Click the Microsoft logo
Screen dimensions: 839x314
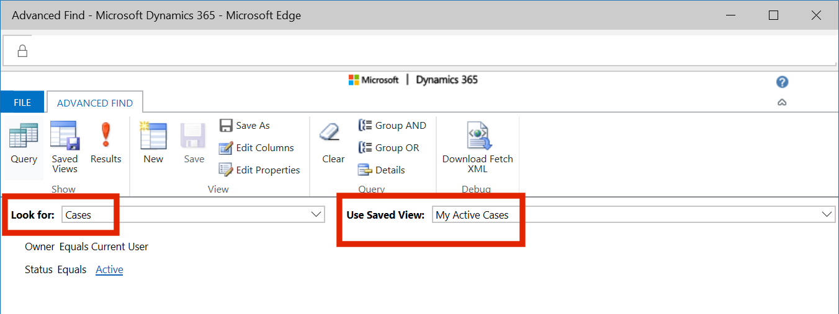[x=374, y=80]
